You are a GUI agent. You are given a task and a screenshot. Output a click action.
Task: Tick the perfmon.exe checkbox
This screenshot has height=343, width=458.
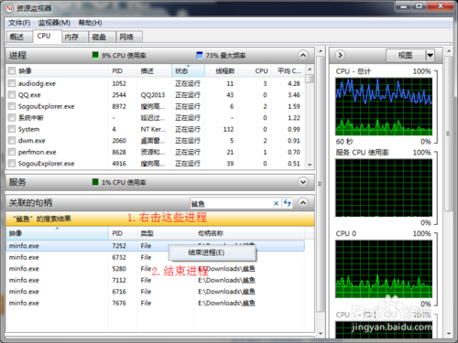12,152
